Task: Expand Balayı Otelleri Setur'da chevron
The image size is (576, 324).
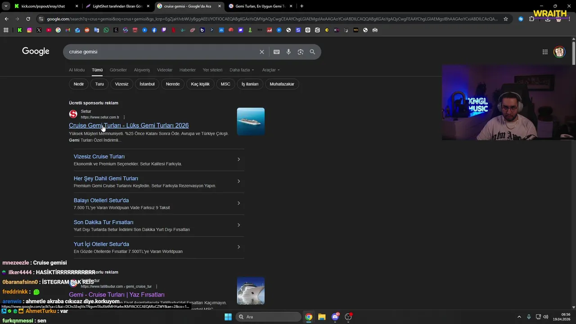Action: pos(238,203)
